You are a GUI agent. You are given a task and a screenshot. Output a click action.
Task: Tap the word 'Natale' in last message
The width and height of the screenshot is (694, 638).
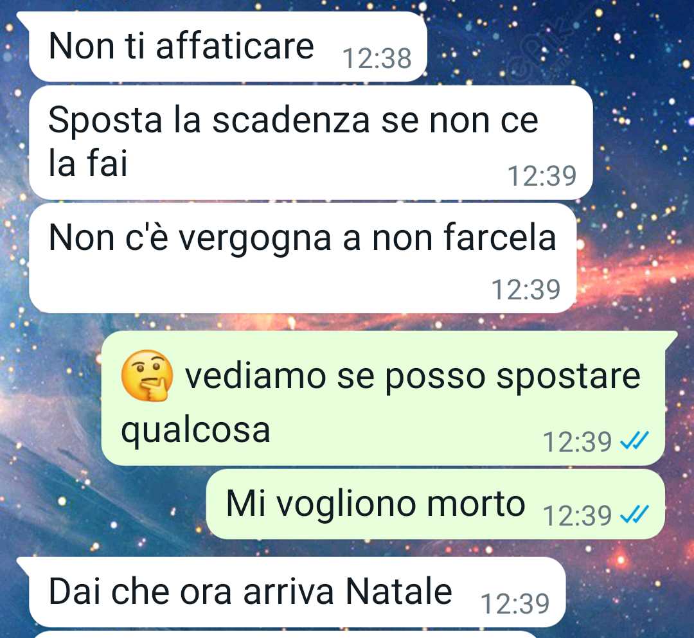398,591
